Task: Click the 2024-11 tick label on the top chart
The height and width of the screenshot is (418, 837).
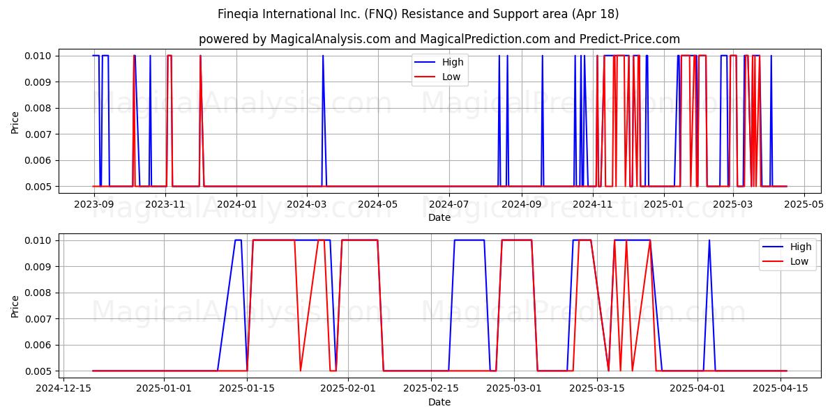Action: [x=592, y=204]
